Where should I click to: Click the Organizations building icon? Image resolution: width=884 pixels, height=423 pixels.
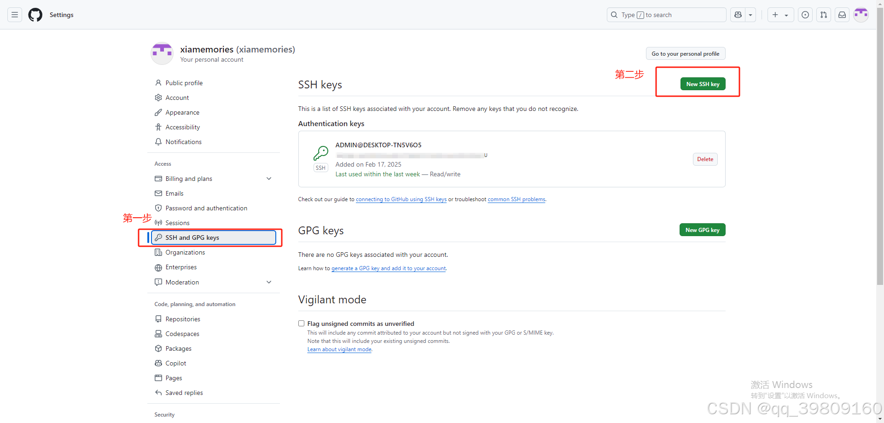(x=158, y=252)
